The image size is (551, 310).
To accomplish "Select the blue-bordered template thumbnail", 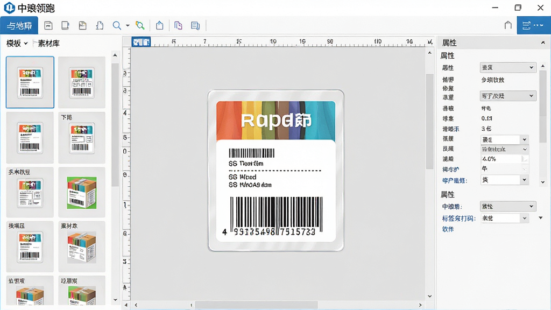I will point(30,82).
